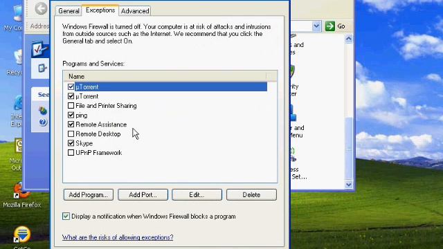Open Edit for selected exception
This screenshot has height=249, width=443.
tap(197, 195)
